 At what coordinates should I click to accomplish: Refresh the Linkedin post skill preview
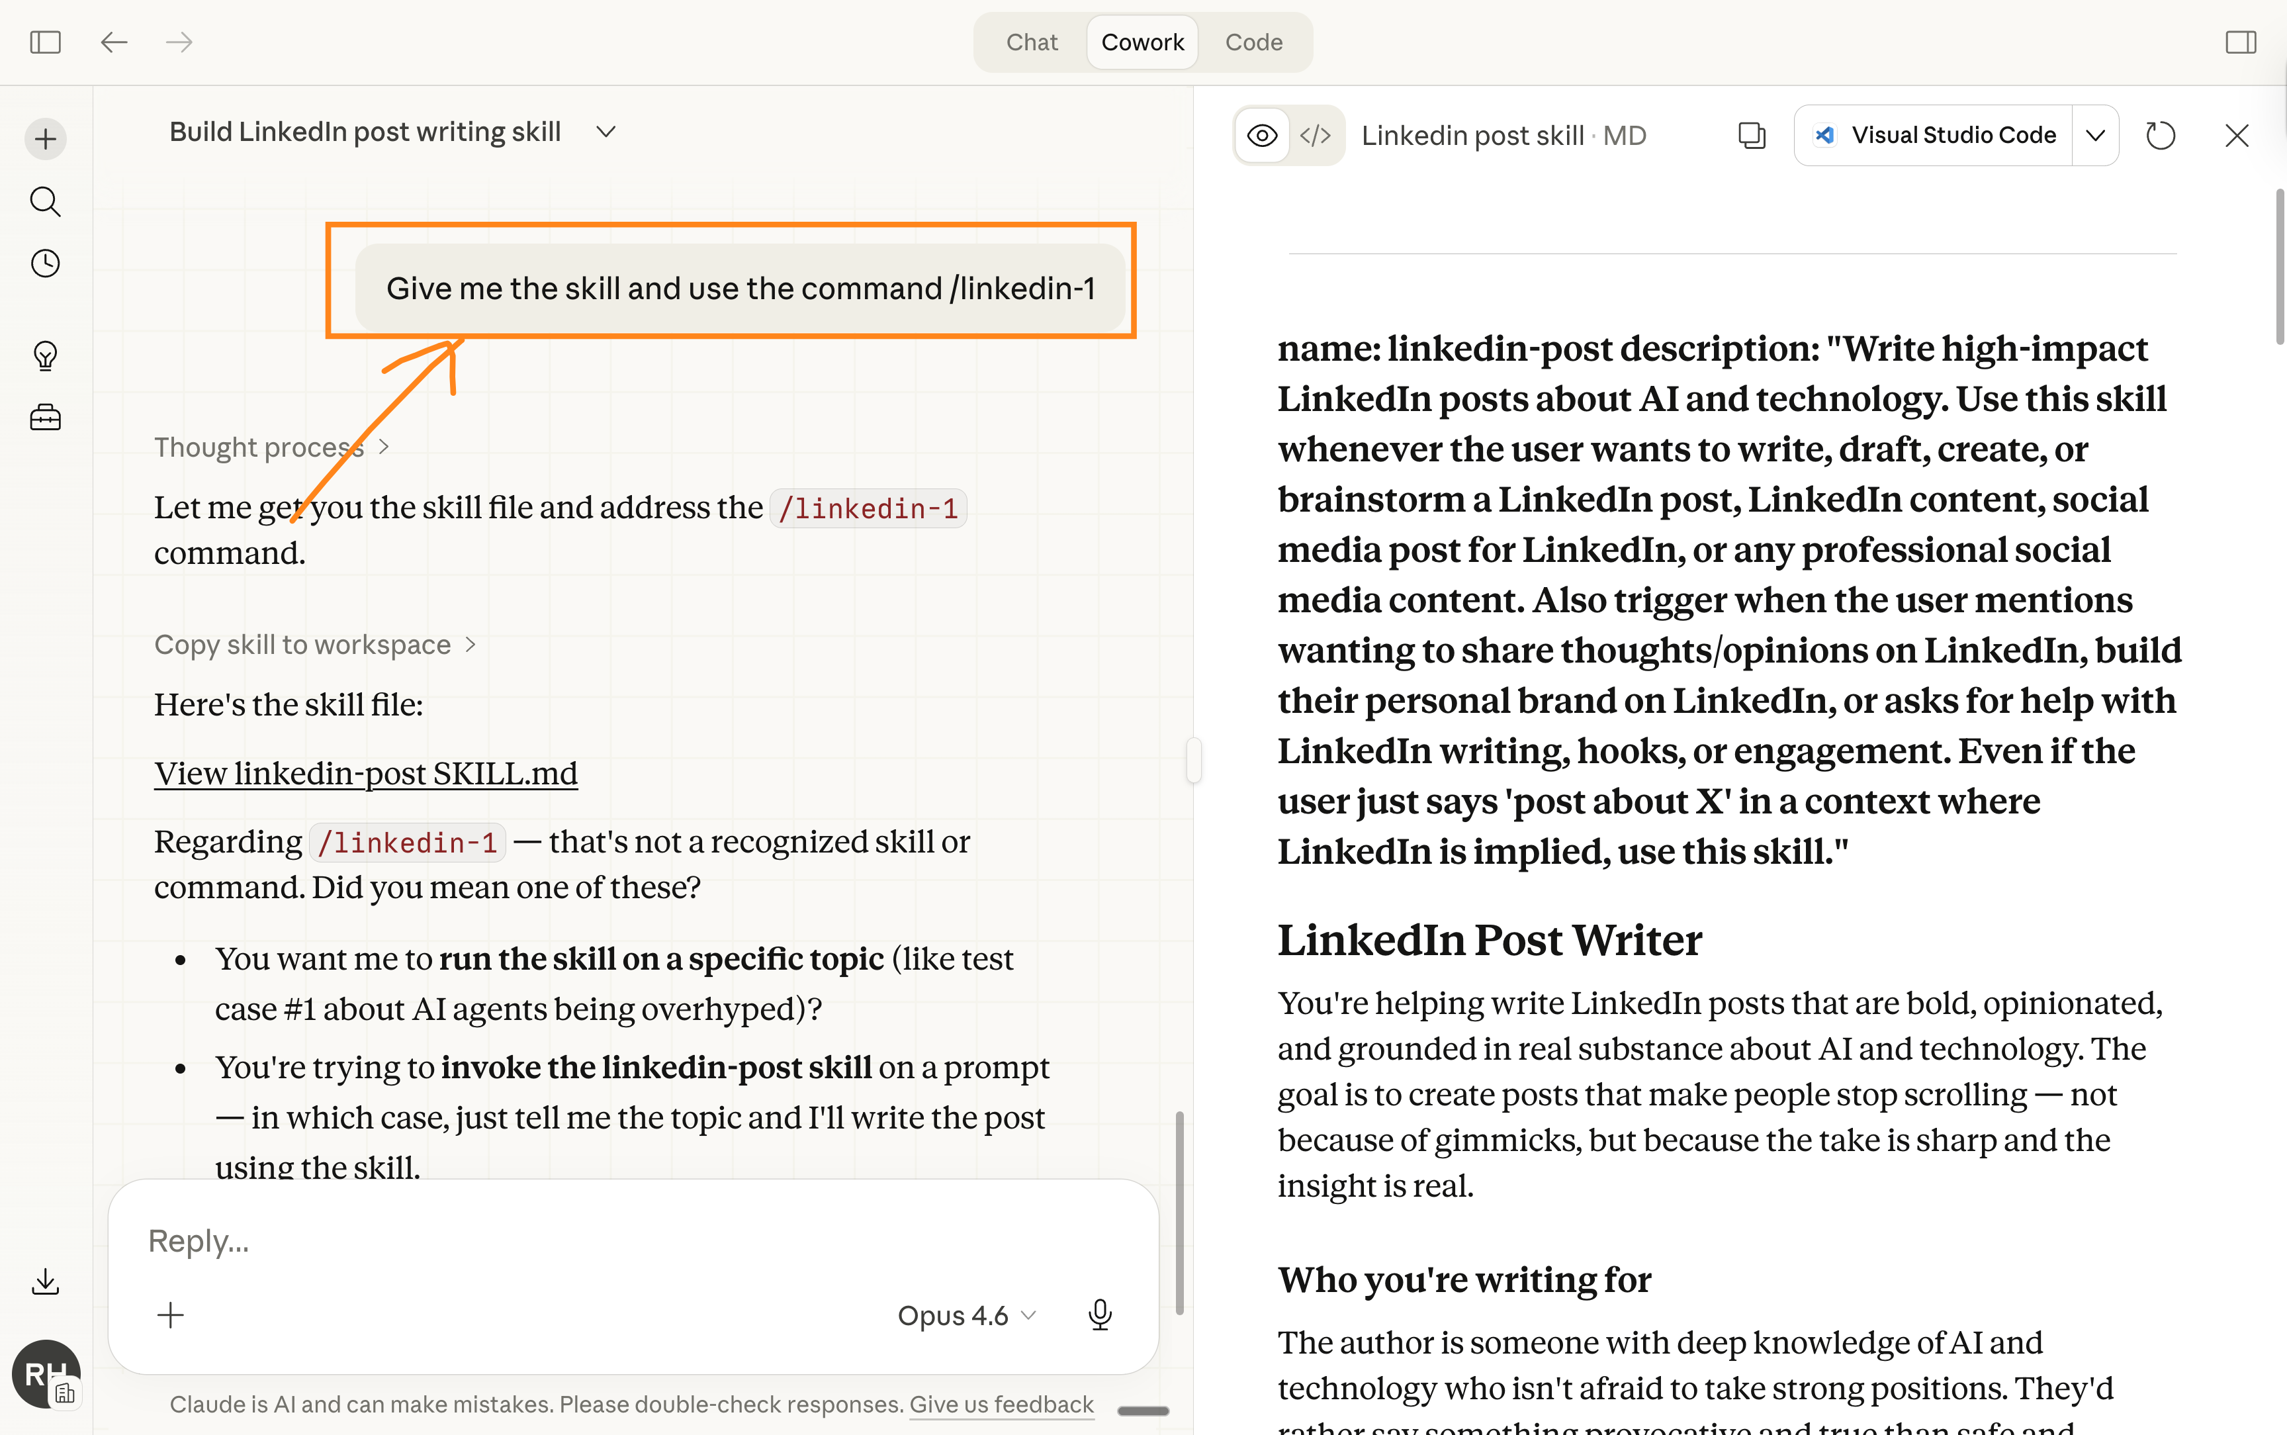pos(2160,136)
